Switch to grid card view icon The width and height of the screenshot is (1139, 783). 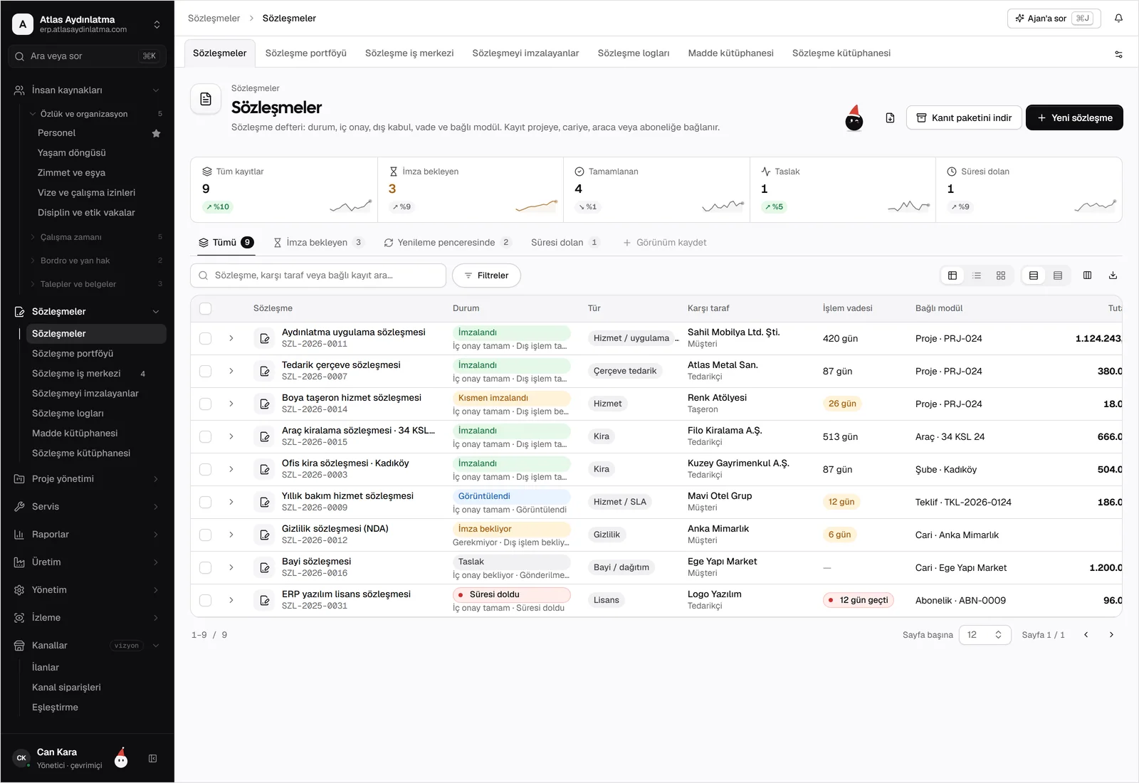tap(1001, 275)
